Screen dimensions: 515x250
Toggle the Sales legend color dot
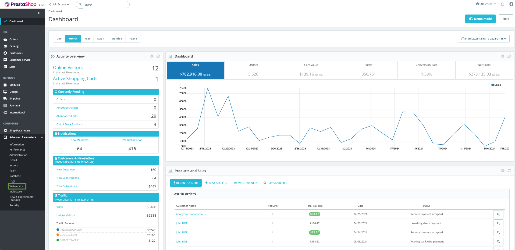492,85
